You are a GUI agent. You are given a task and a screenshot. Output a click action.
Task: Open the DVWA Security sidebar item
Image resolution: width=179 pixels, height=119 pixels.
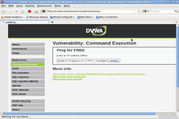(28, 101)
